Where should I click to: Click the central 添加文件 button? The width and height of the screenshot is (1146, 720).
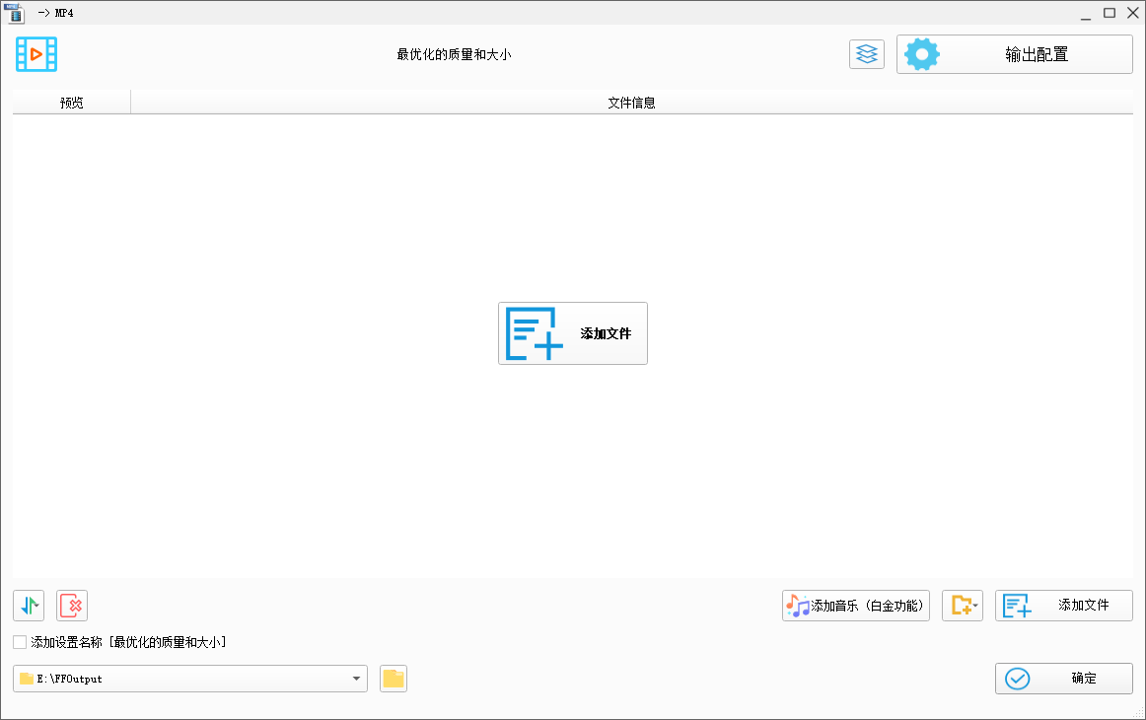572,333
